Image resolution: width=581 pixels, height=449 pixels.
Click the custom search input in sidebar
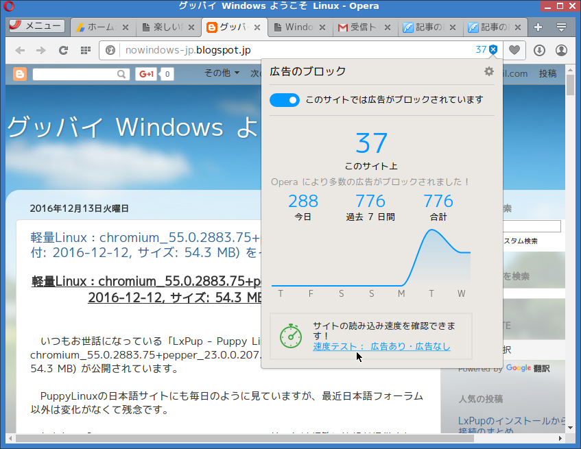[532, 226]
